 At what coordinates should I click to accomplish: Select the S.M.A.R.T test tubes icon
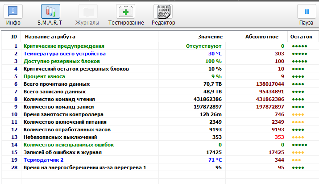(50, 12)
